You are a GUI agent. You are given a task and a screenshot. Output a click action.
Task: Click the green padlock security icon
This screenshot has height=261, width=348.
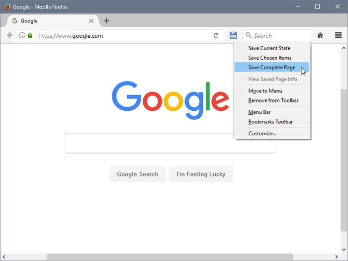tap(30, 35)
